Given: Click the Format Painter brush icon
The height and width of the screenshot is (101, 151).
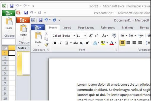Looking at the screenshot, I should [x=46, y=45].
